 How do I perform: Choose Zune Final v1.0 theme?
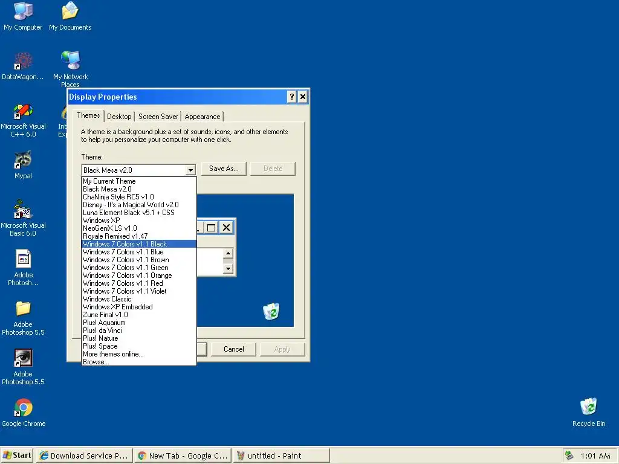tap(139, 315)
